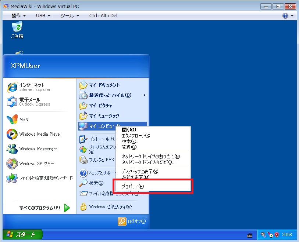Open プリンタと FAX
Image resolution: width=299 pixels, height=242 pixels.
(x=97, y=160)
